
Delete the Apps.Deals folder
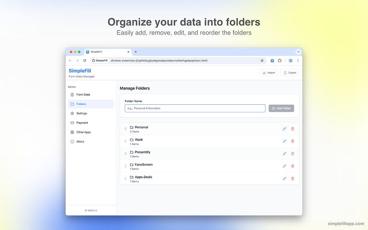pos(292,179)
